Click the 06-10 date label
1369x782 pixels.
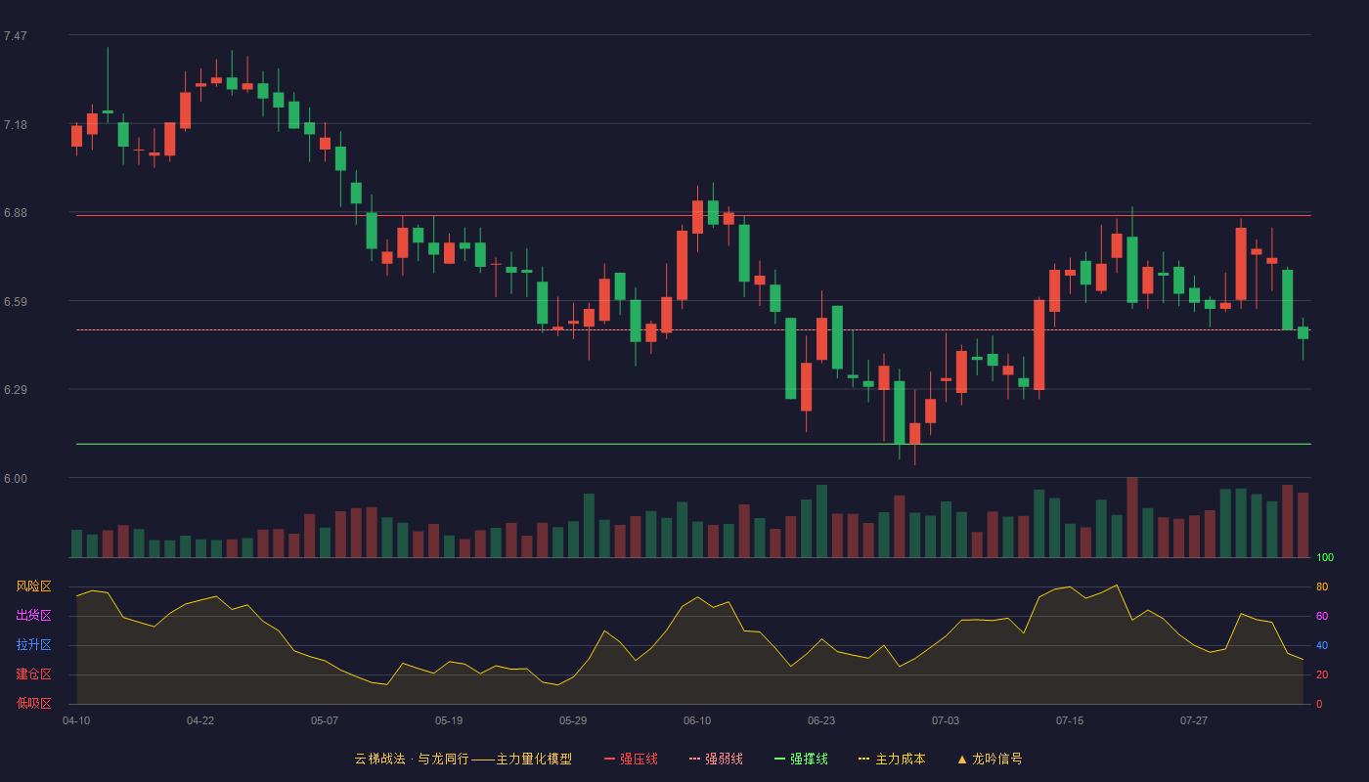point(697,720)
